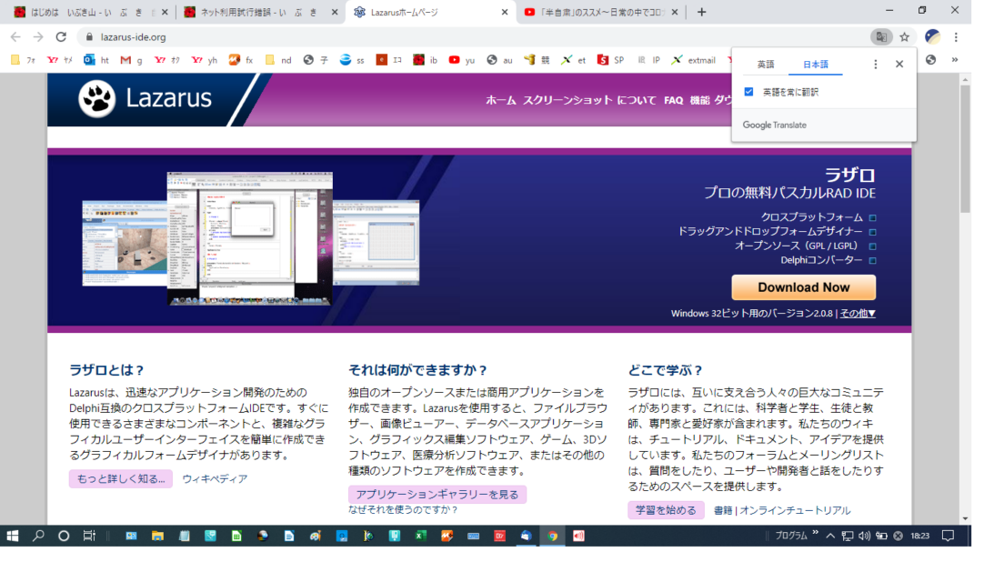The width and height of the screenshot is (994, 562).
Task: Open the Chrome three-dot menu
Action: [x=956, y=36]
